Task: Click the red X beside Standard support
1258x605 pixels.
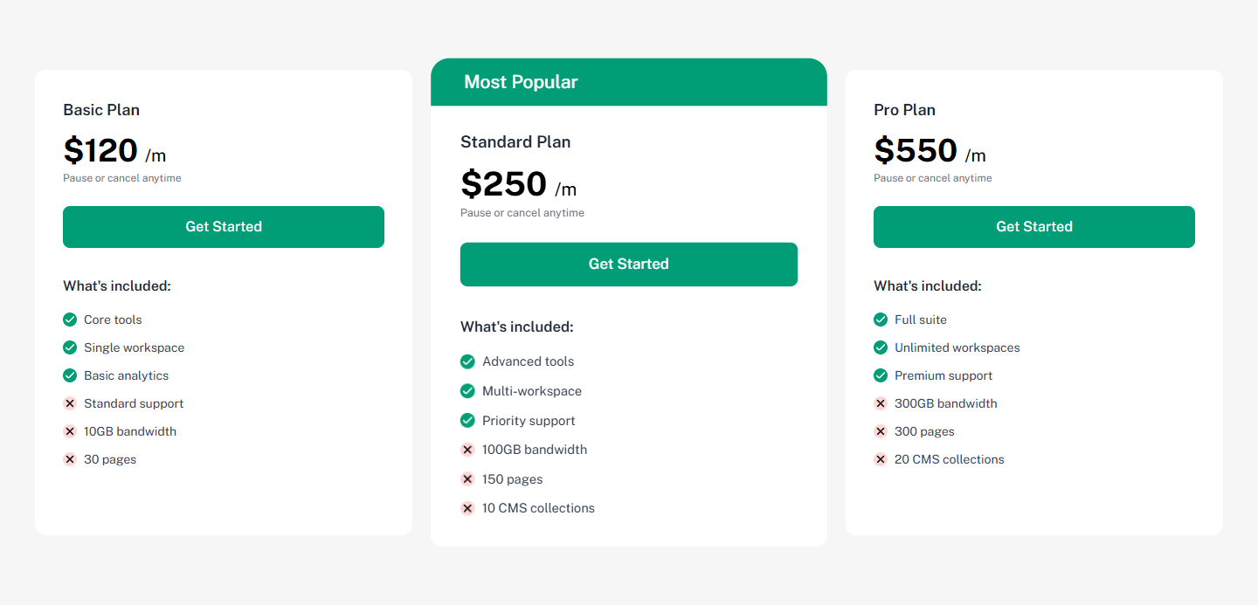Action: point(70,403)
